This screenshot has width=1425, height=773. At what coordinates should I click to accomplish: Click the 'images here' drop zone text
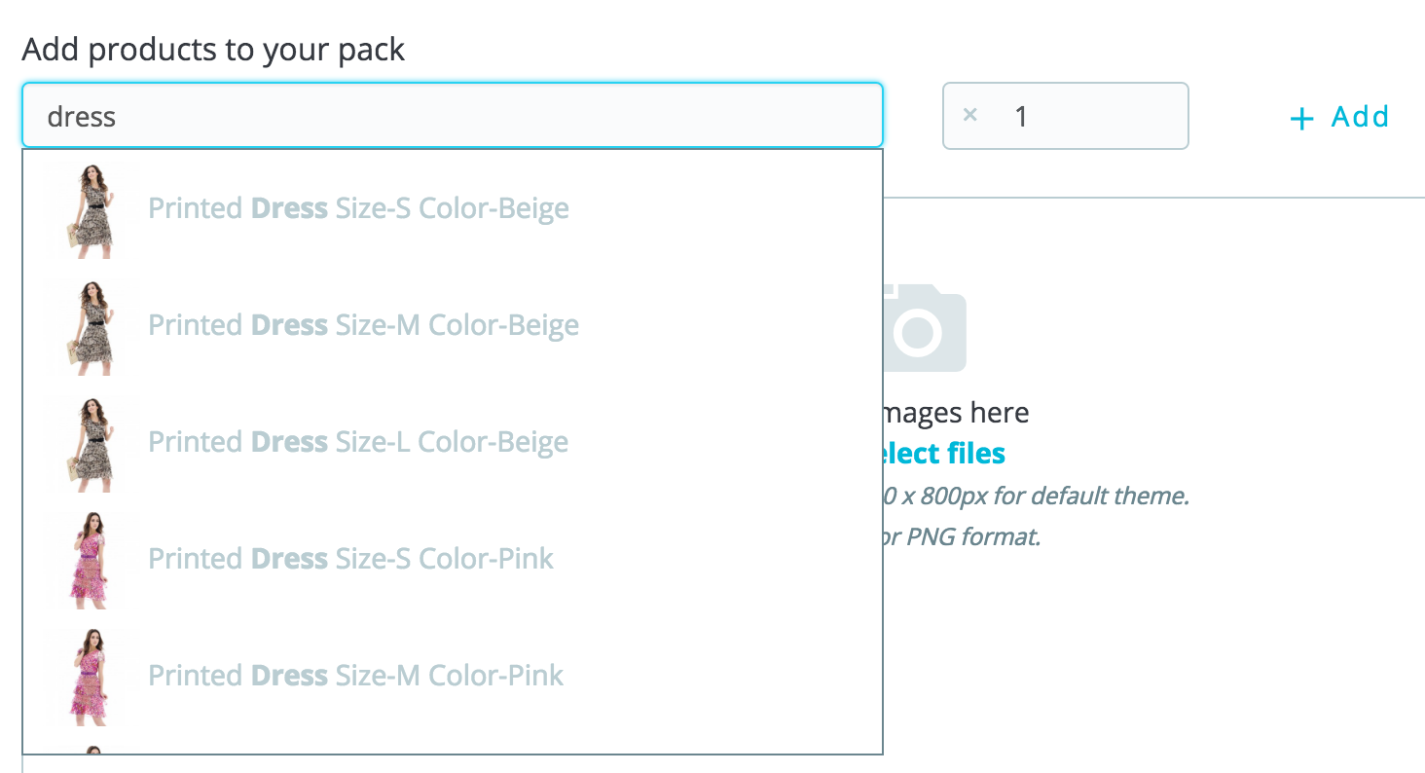[x=956, y=413]
